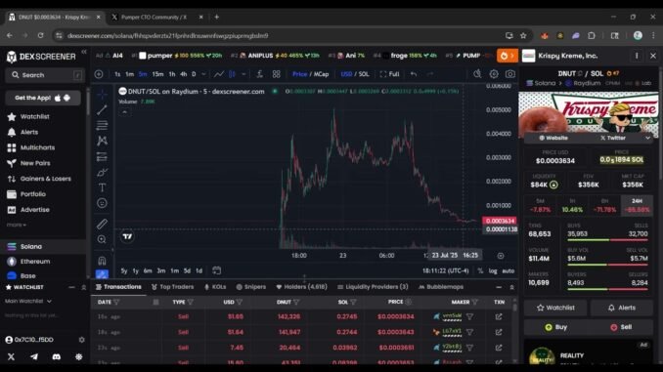Open the go-to-date calendar icon
Image resolution: width=663 pixels, height=372 pixels.
point(216,270)
